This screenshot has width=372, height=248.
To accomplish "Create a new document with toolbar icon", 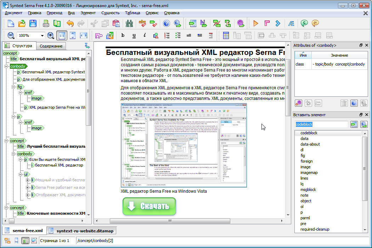I will (11, 23).
